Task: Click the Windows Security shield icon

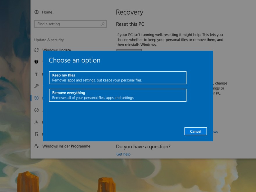Action: [36, 62]
